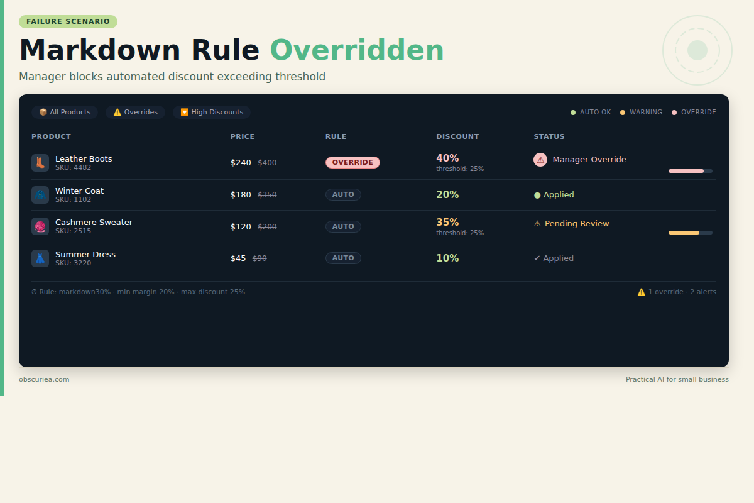
Task: Click the 40% discount value
Action: (x=447, y=158)
